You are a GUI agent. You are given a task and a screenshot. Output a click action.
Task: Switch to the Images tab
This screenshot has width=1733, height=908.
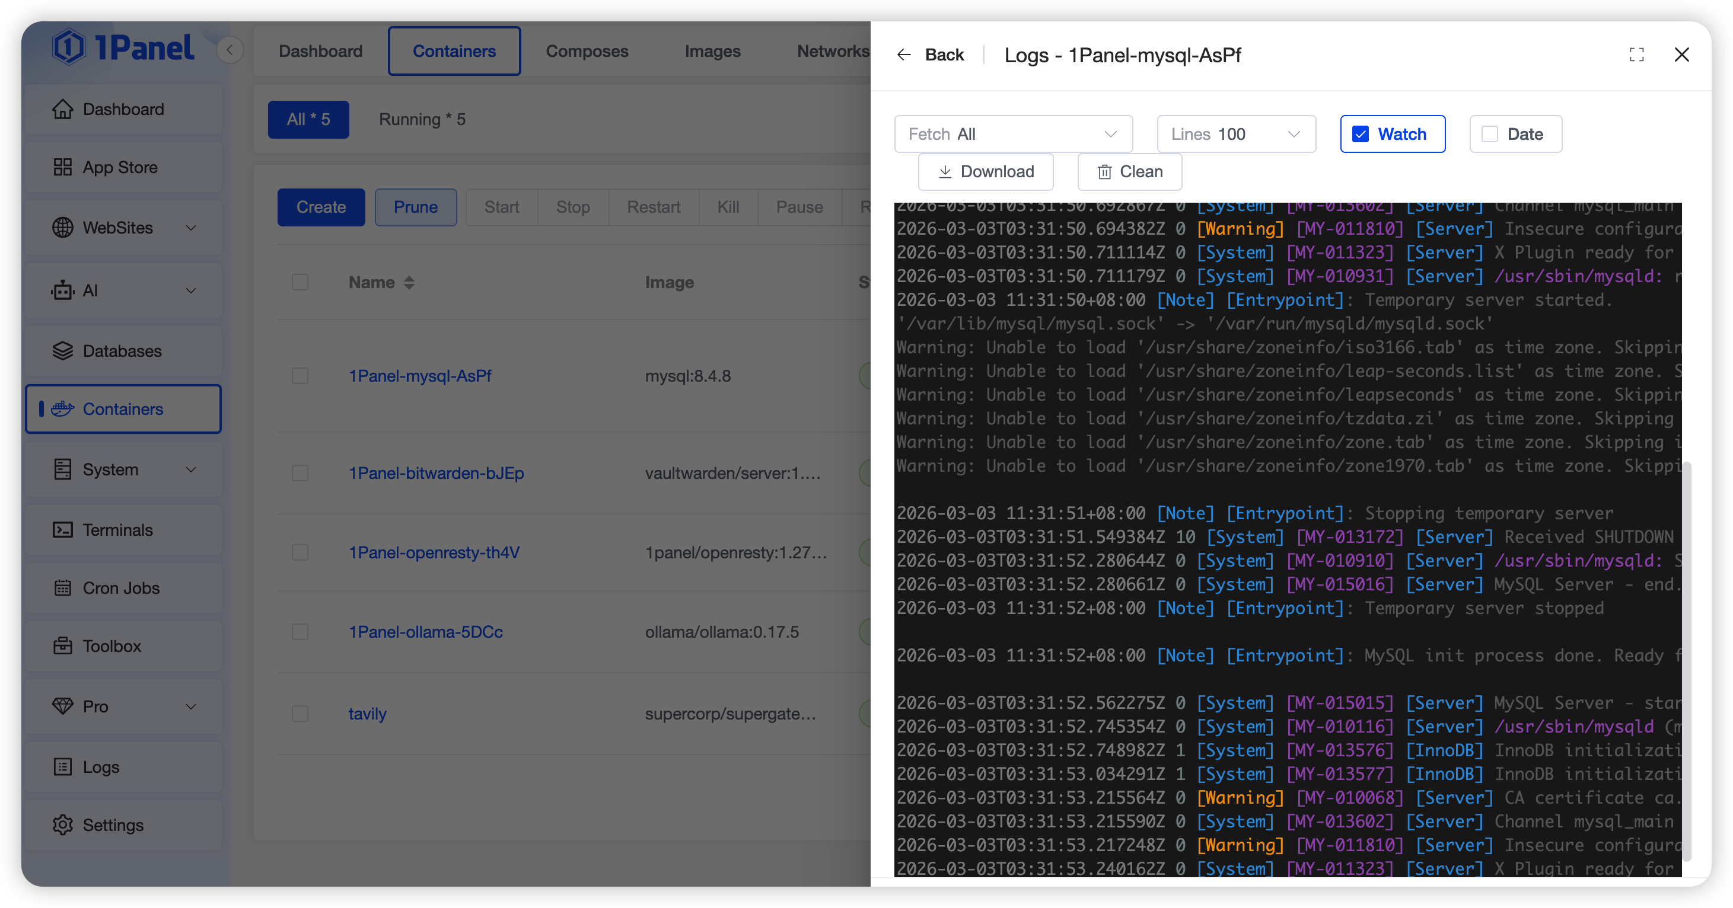(x=712, y=51)
